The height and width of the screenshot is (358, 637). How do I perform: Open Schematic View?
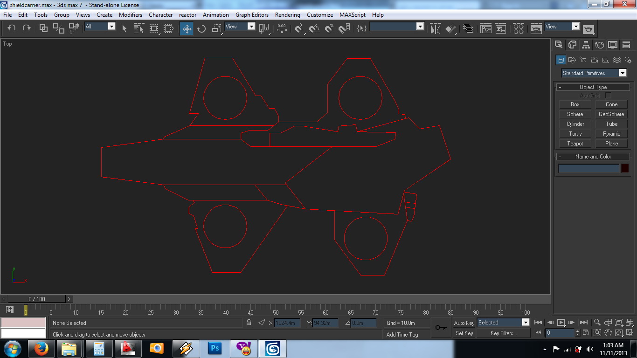point(501,28)
